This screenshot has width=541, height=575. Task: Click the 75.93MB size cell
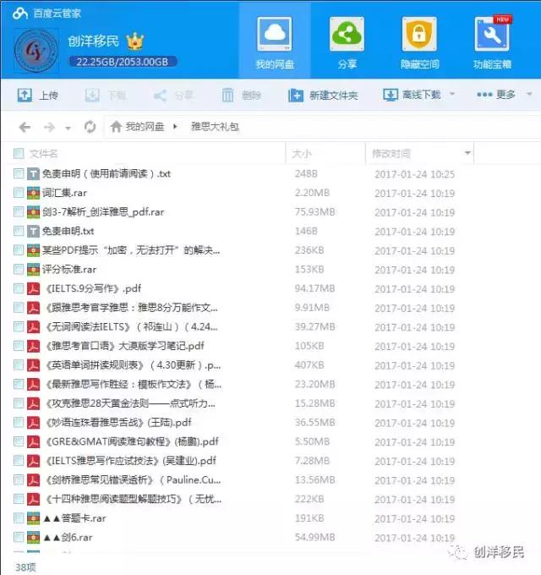point(314,212)
